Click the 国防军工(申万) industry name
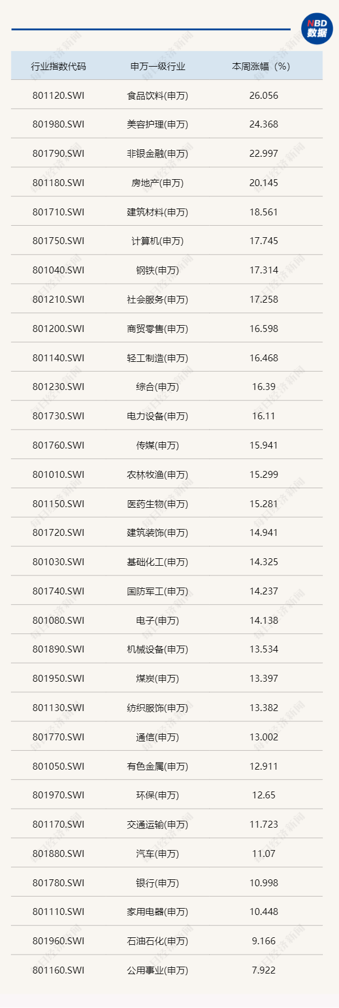 pyautogui.click(x=158, y=592)
